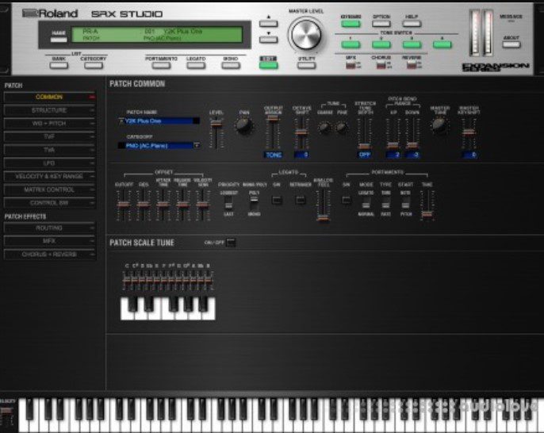Click the green Edit button
This screenshot has width=544, height=433.
coord(268,65)
